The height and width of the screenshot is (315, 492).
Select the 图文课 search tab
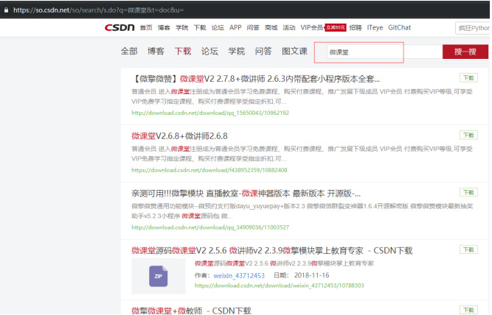click(294, 51)
